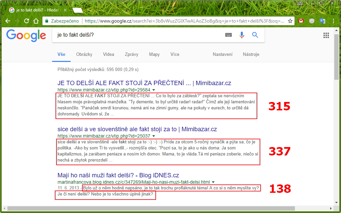The height and width of the screenshot is (213, 341).
Task: Open the home page icon
Action: pos(36,21)
